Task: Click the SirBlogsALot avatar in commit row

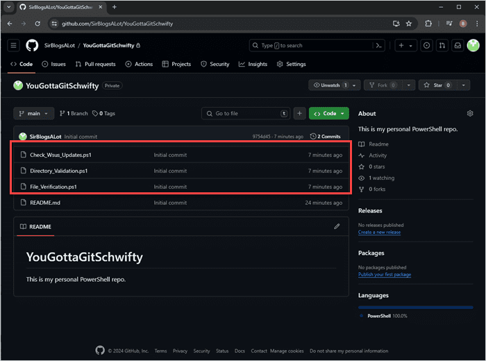Action: point(23,136)
